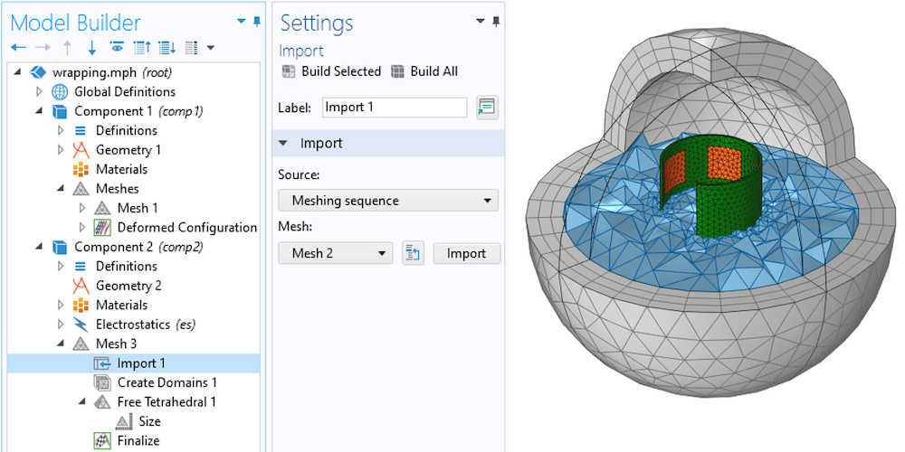
Task: Click the go to source icon beside Mesh dropdown
Action: pyautogui.click(x=413, y=253)
